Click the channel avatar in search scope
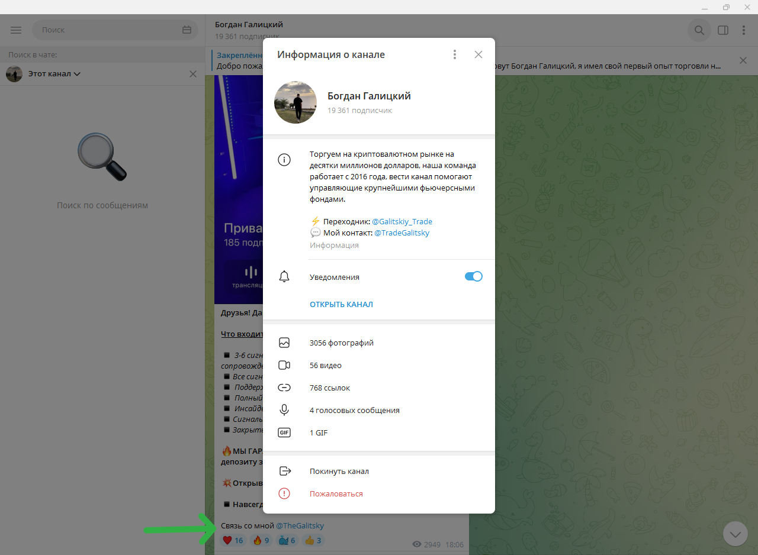This screenshot has width=758, height=555. point(14,74)
